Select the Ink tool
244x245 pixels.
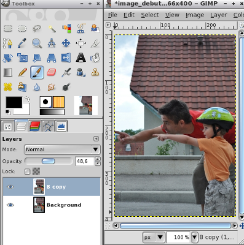click(x=81, y=72)
